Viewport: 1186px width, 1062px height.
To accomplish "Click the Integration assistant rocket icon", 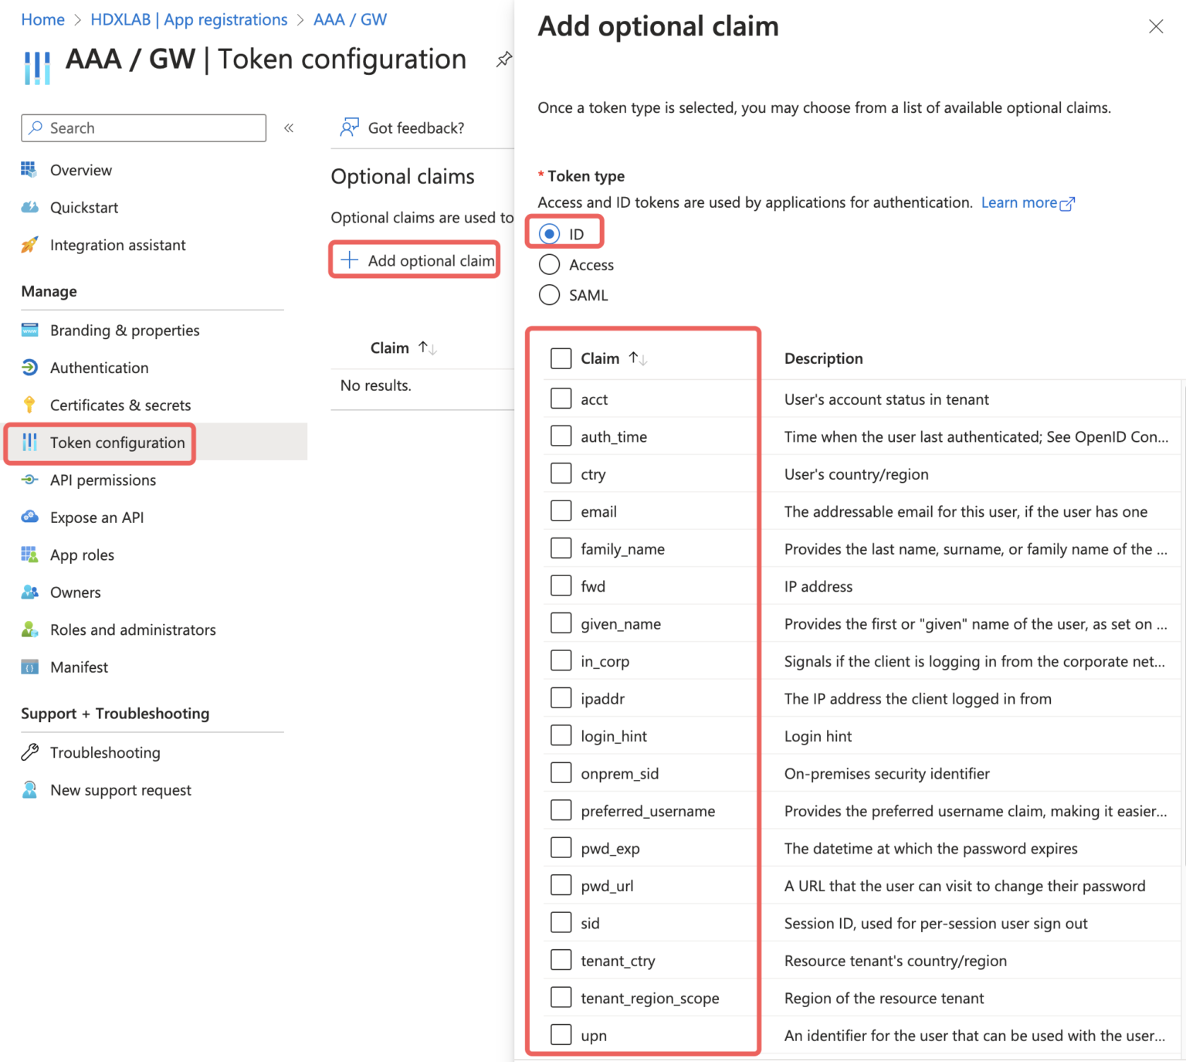I will click(x=29, y=245).
